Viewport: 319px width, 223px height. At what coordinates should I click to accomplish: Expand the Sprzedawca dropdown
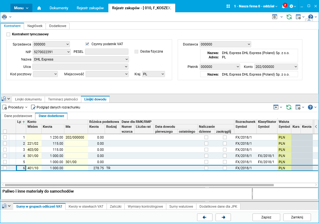pyautogui.click(x=67, y=44)
